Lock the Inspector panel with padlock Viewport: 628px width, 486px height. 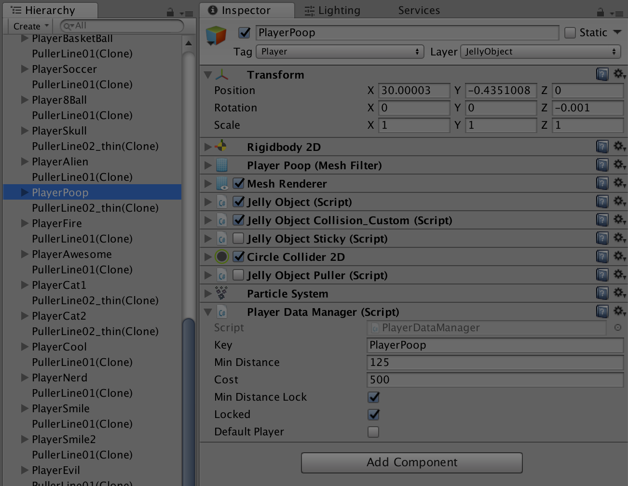(600, 12)
